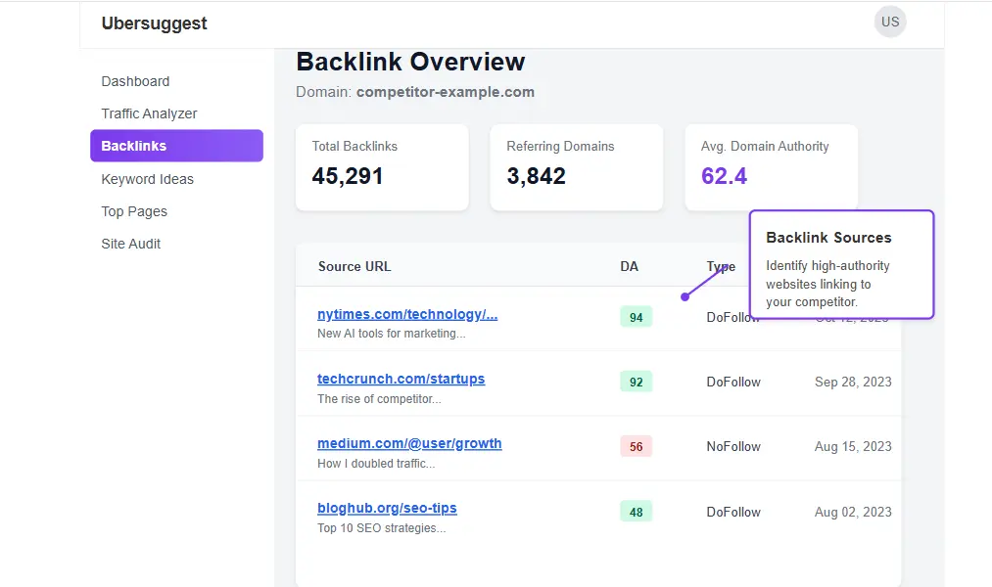Navigate to Top Pages
The height and width of the screenshot is (587, 992).
click(134, 211)
